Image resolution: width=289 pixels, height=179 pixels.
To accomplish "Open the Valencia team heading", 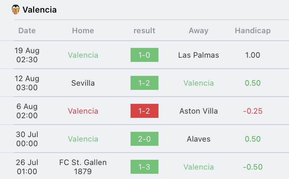I will (x=39, y=10).
